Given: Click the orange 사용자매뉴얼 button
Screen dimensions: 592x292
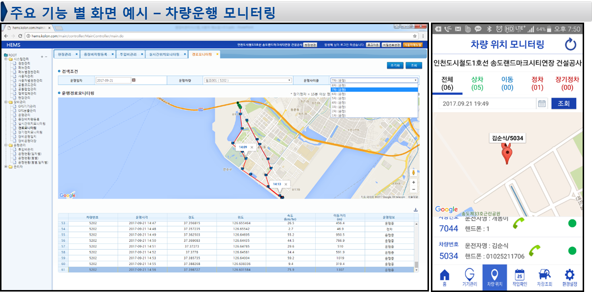Looking at the screenshot, I should (x=412, y=45).
